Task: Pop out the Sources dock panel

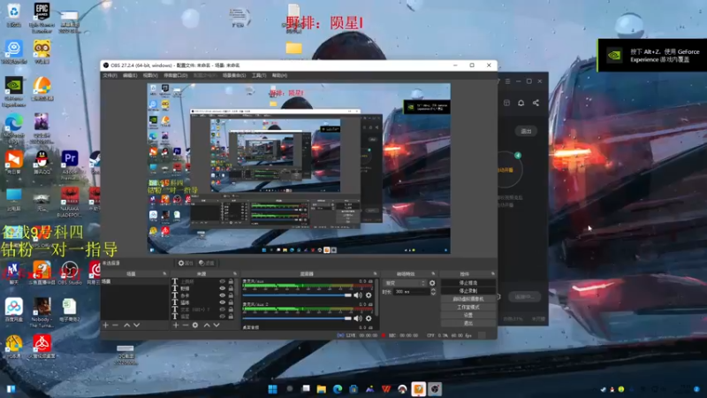Action: (235, 274)
